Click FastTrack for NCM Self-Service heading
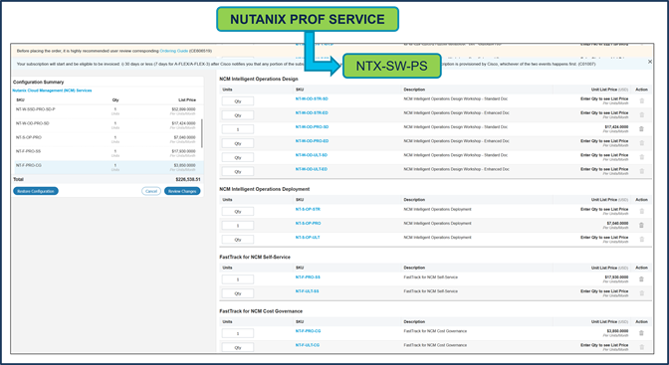Screen dimensions: 669x365 (x=255, y=258)
